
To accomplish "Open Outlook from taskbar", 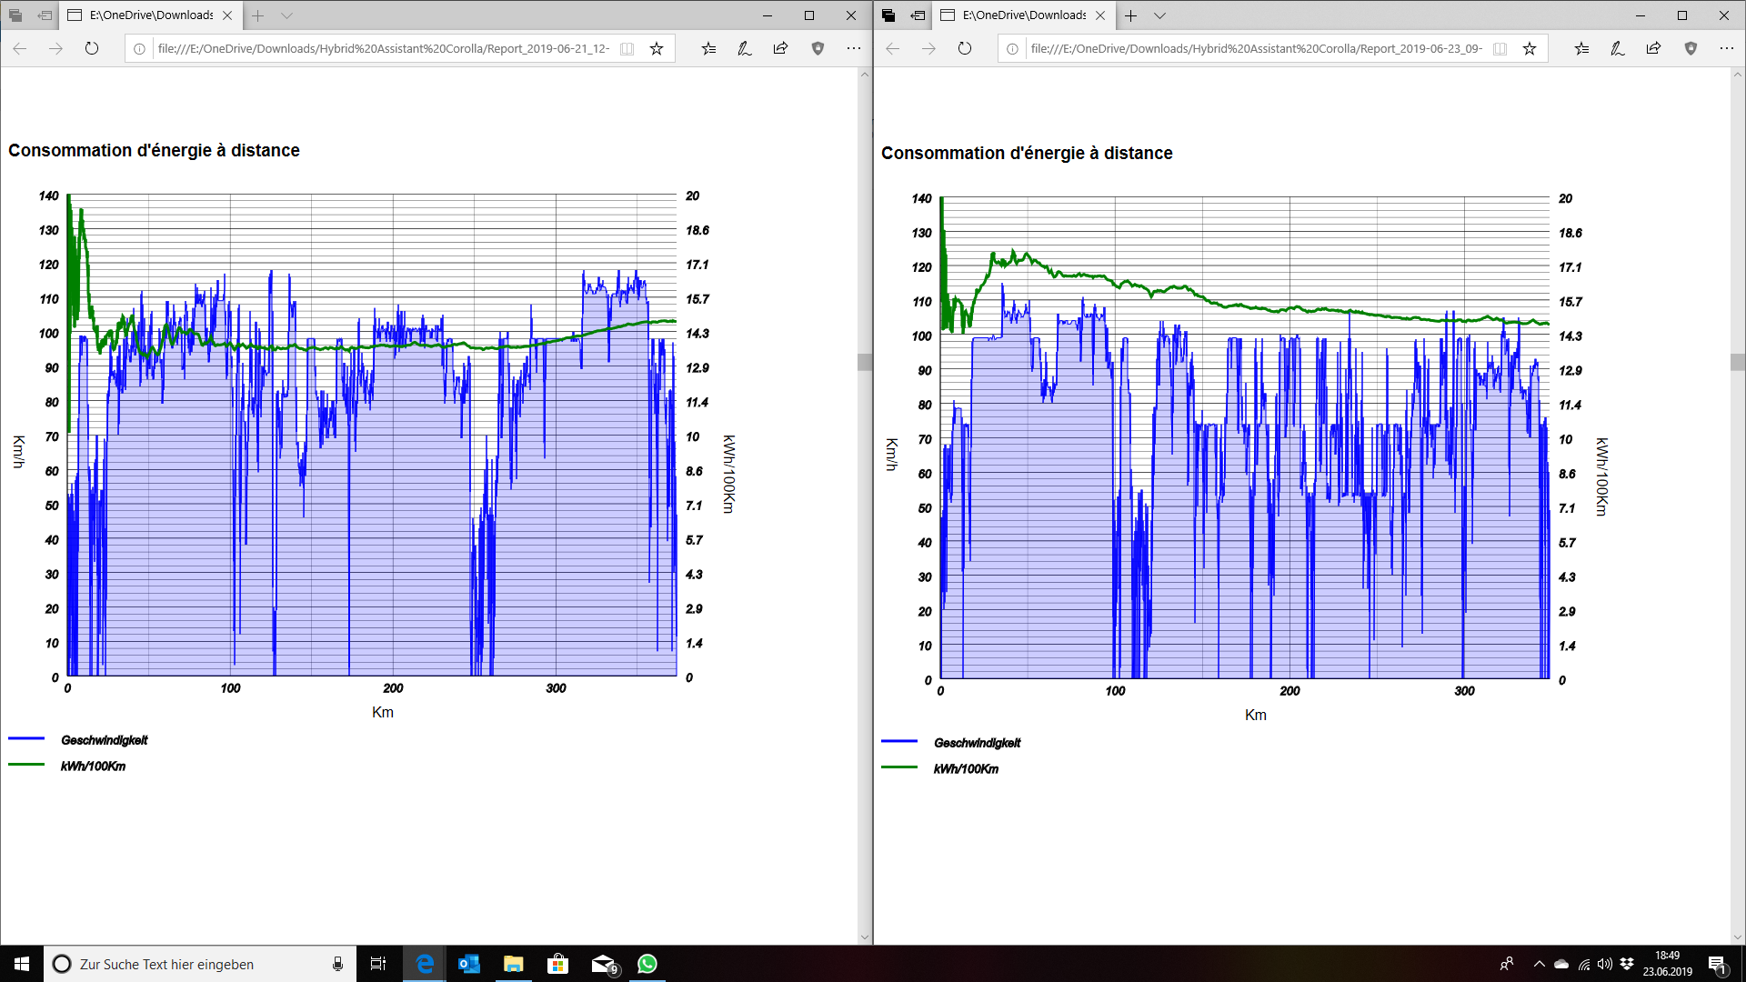I will 468,964.
